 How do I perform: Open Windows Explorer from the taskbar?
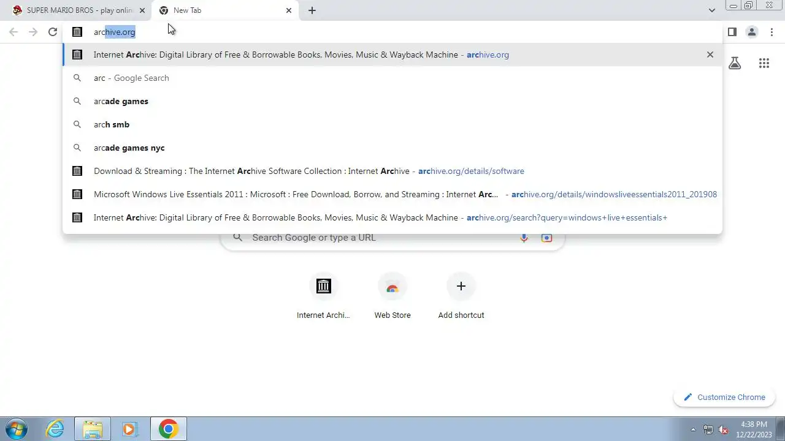[x=93, y=429]
